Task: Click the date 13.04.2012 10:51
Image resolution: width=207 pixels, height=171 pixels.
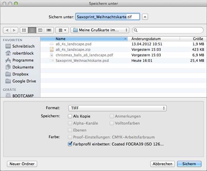Action: pos(147,44)
